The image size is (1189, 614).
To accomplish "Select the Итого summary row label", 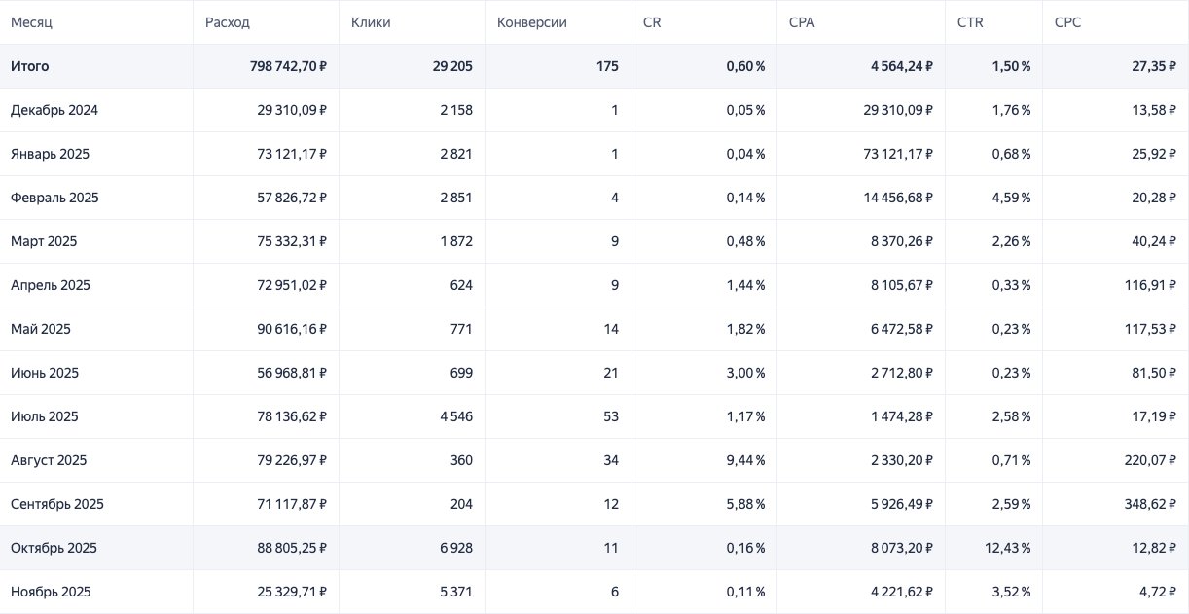I will coord(30,66).
